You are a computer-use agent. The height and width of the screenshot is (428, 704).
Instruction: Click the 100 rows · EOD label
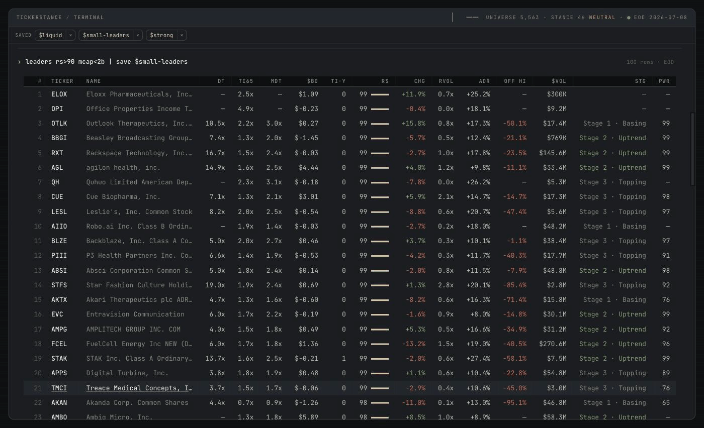point(650,62)
